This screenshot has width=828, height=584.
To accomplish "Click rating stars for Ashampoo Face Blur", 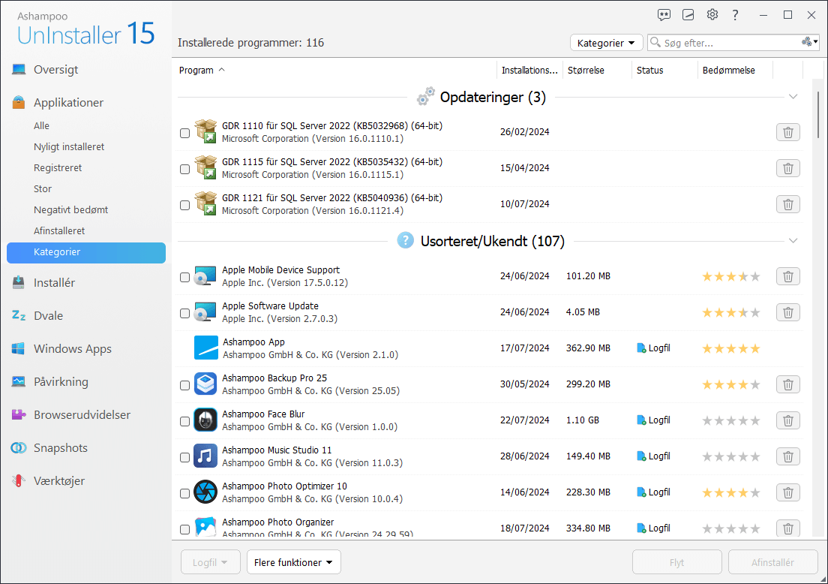I will coord(730,420).
